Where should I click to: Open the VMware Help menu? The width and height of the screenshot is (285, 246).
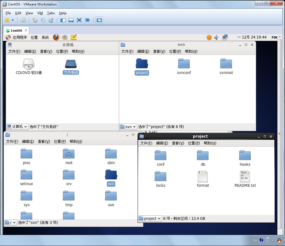63,13
